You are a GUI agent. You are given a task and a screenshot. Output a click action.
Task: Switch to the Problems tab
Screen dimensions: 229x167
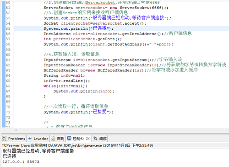pyautogui.click(x=14, y=139)
